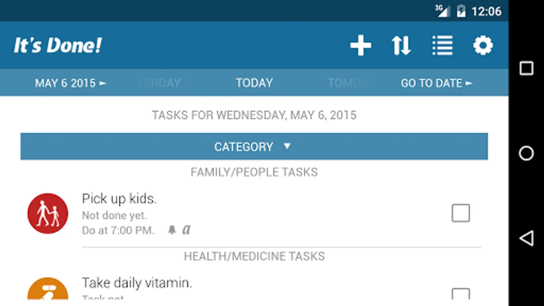Tap the Android recent apps square
Screen dimensions: 544x306
526,68
